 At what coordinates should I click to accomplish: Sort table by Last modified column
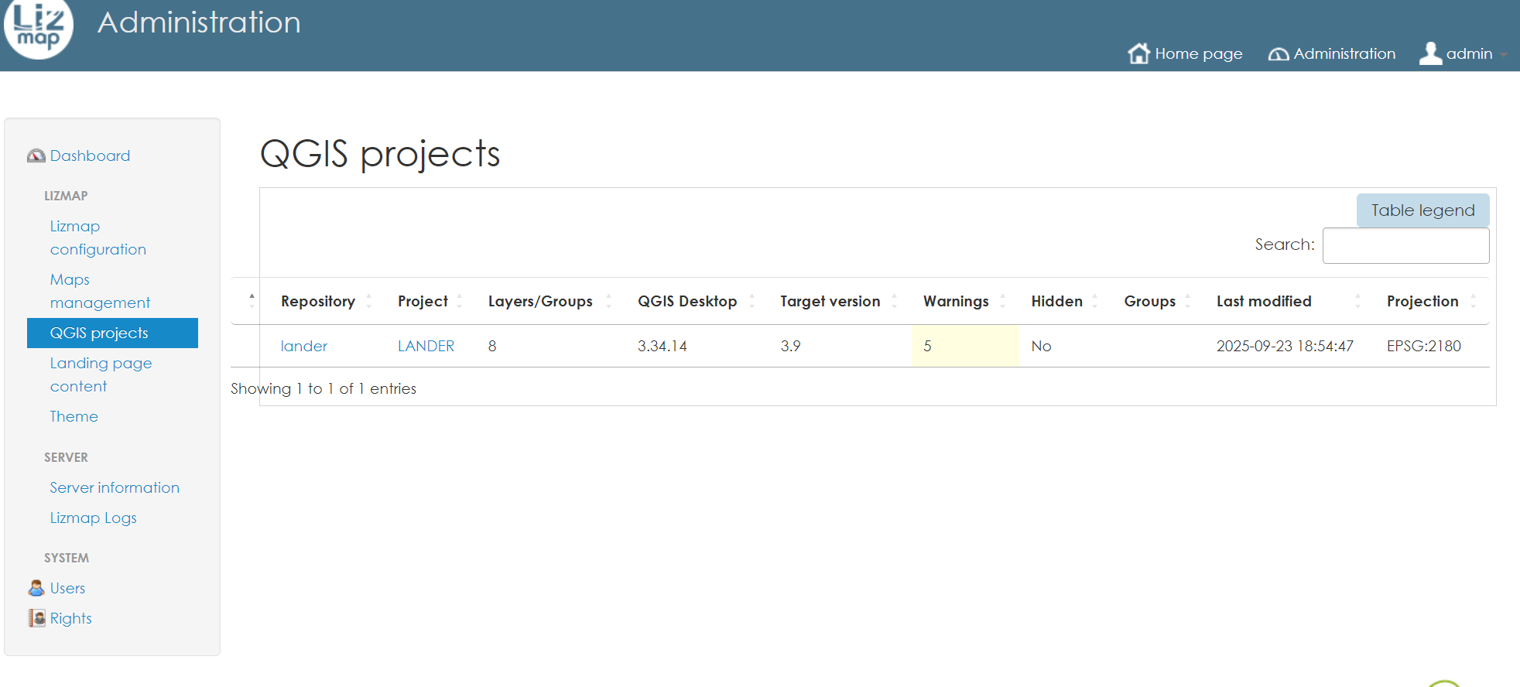coord(1263,301)
